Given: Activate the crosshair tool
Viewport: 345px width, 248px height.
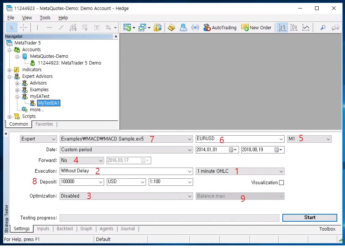Looking at the screenshot, I should pyautogui.click(x=23, y=28).
